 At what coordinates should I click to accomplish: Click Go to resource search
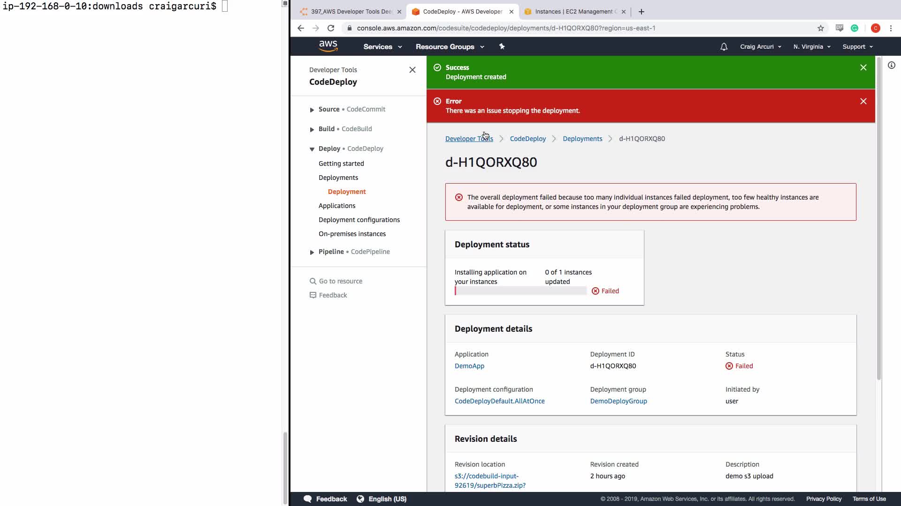[340, 281]
